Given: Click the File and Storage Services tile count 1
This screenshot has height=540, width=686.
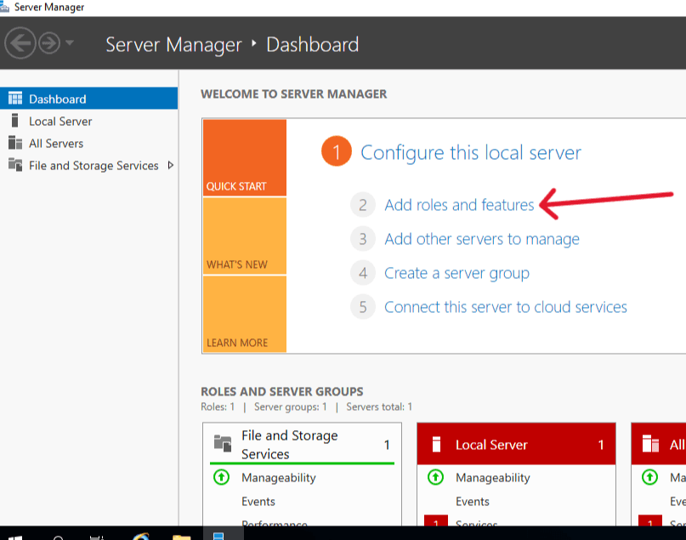Looking at the screenshot, I should 387,445.
